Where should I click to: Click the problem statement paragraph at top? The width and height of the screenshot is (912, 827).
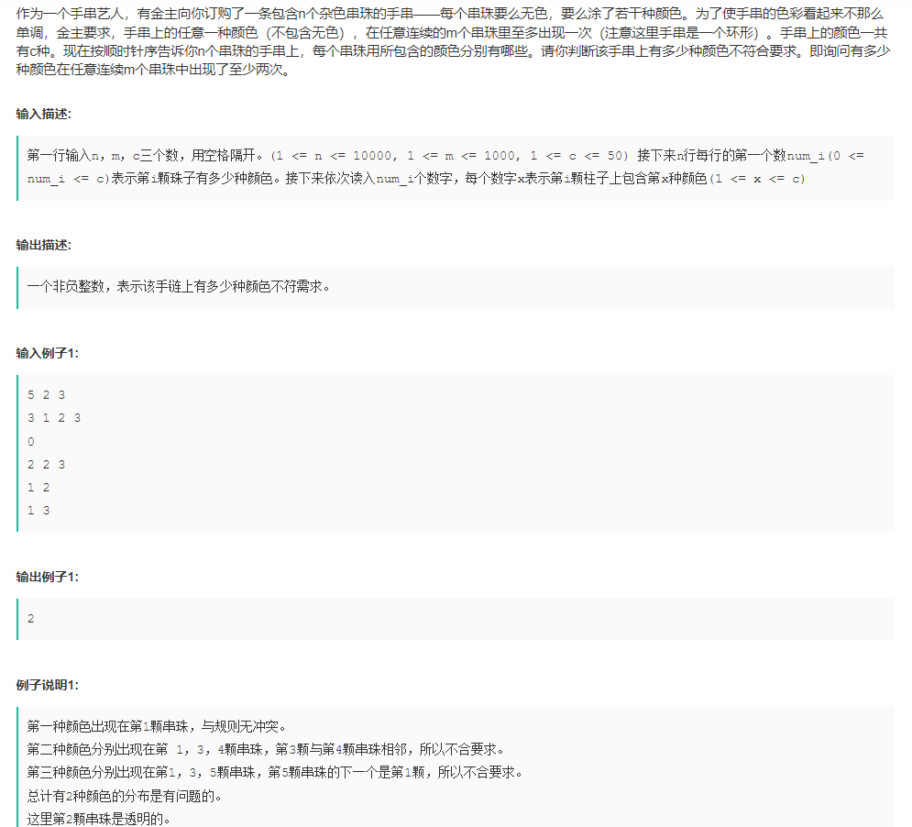(449, 46)
